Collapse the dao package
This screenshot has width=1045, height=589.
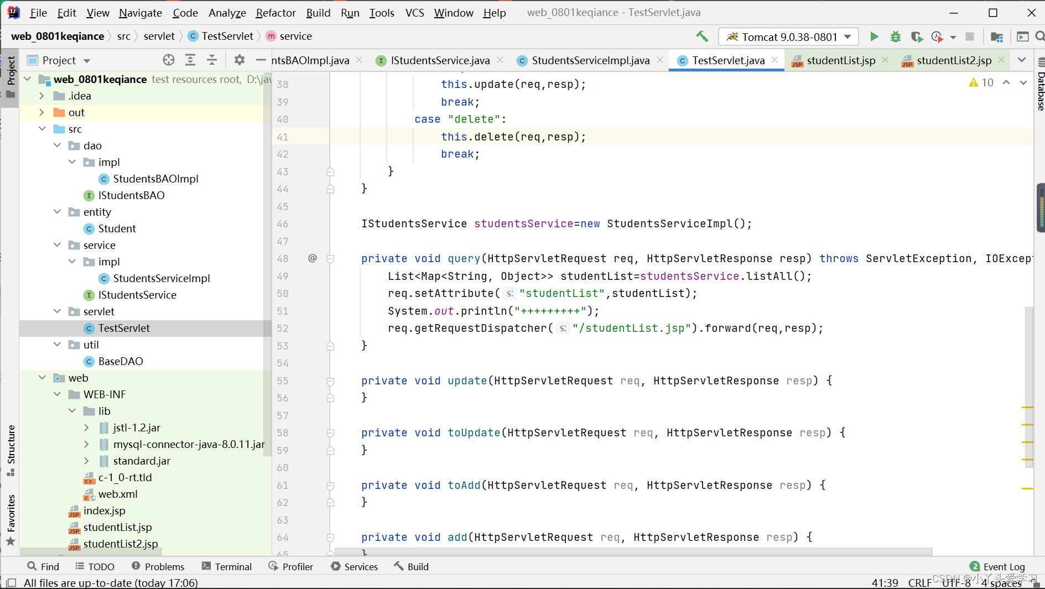[57, 145]
